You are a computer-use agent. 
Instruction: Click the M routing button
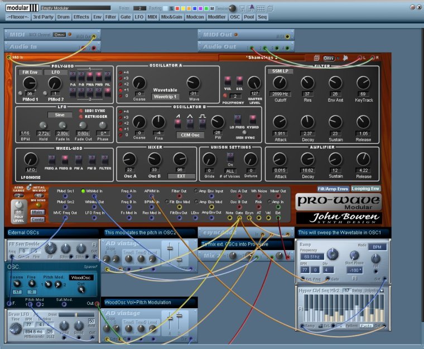coord(212,9)
